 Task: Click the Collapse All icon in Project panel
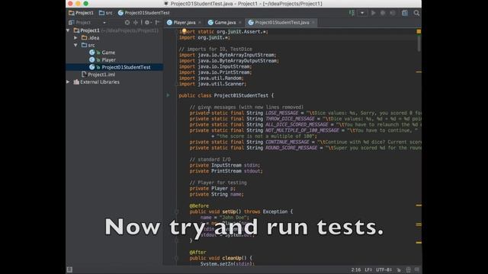click(136, 22)
